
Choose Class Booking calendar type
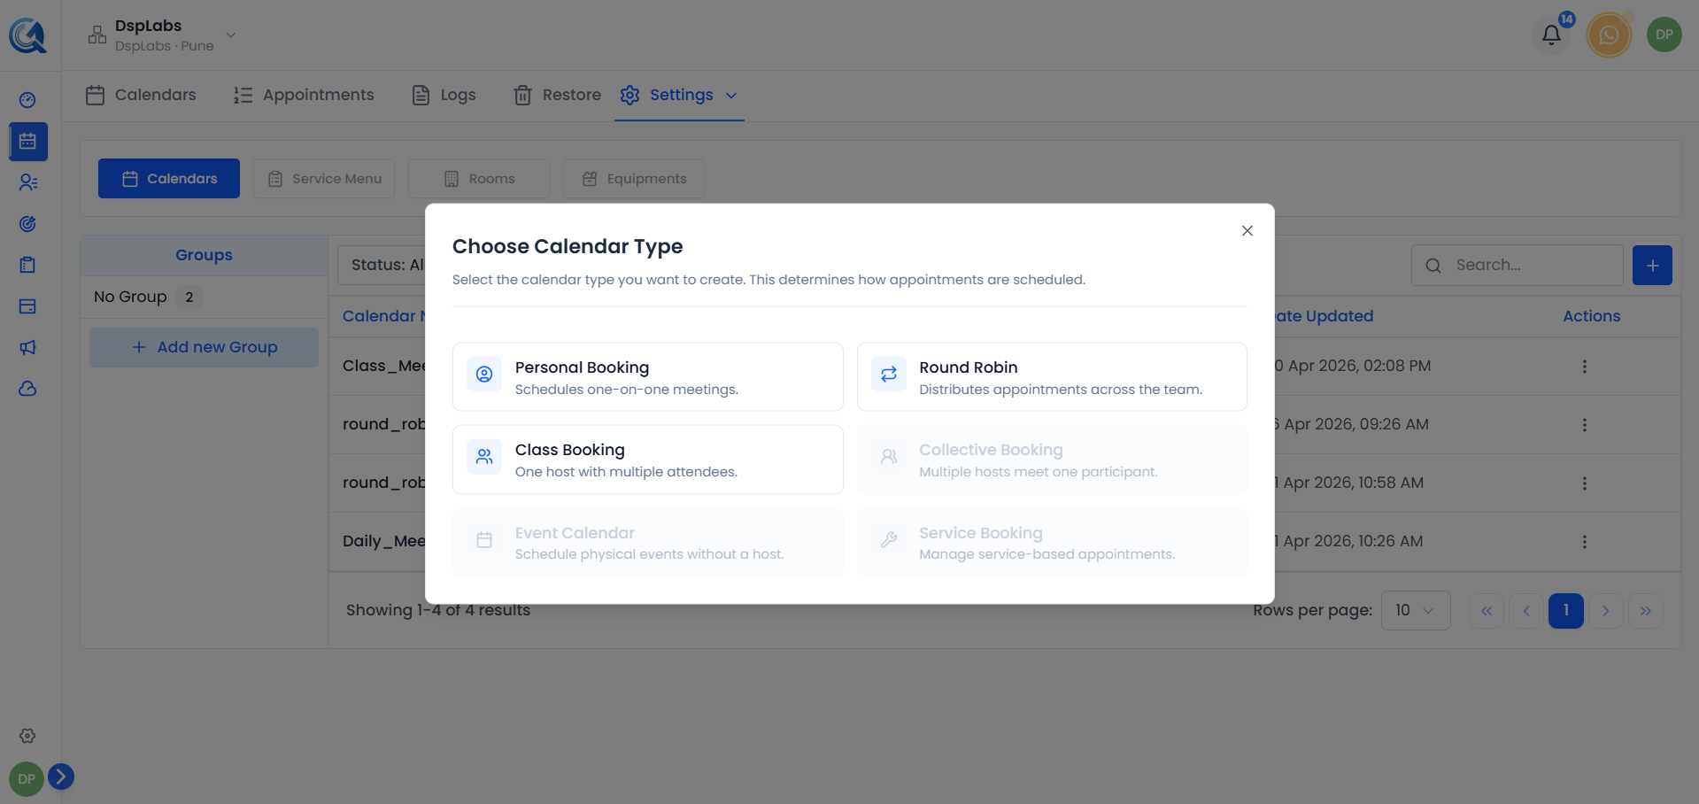pyautogui.click(x=648, y=460)
